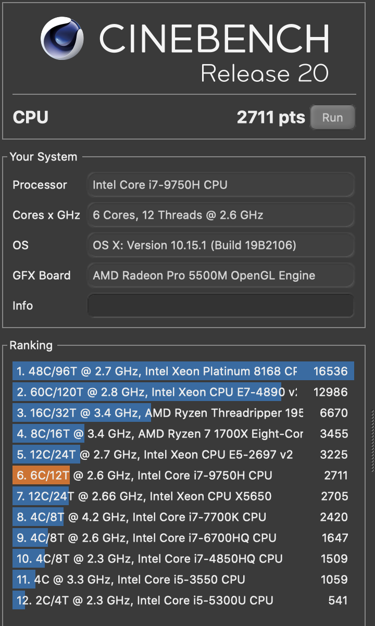The width and height of the screenshot is (375, 626).
Task: Click the Processor label
Action: point(40,185)
